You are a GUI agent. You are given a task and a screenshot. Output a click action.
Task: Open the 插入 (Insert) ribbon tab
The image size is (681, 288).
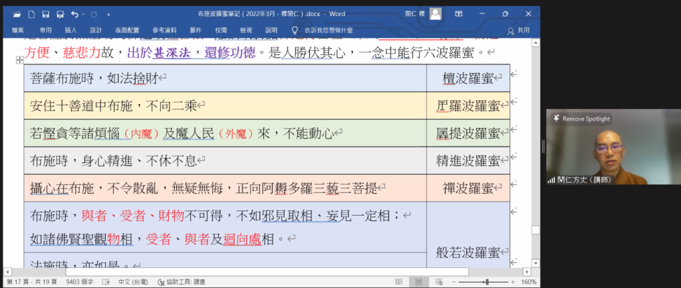pyautogui.click(x=70, y=30)
